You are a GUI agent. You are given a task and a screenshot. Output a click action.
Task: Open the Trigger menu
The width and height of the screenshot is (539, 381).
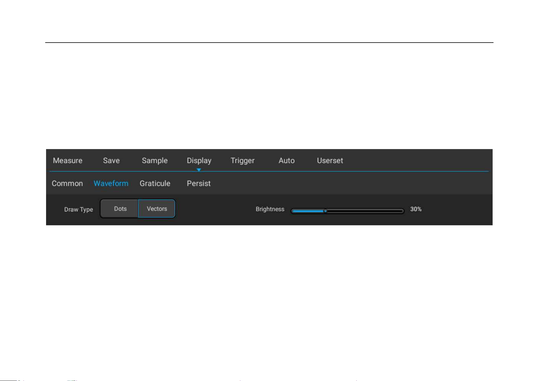242,161
